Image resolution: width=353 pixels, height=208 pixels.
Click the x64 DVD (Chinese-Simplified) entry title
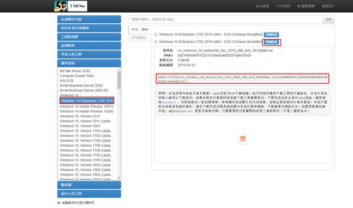[211, 34]
